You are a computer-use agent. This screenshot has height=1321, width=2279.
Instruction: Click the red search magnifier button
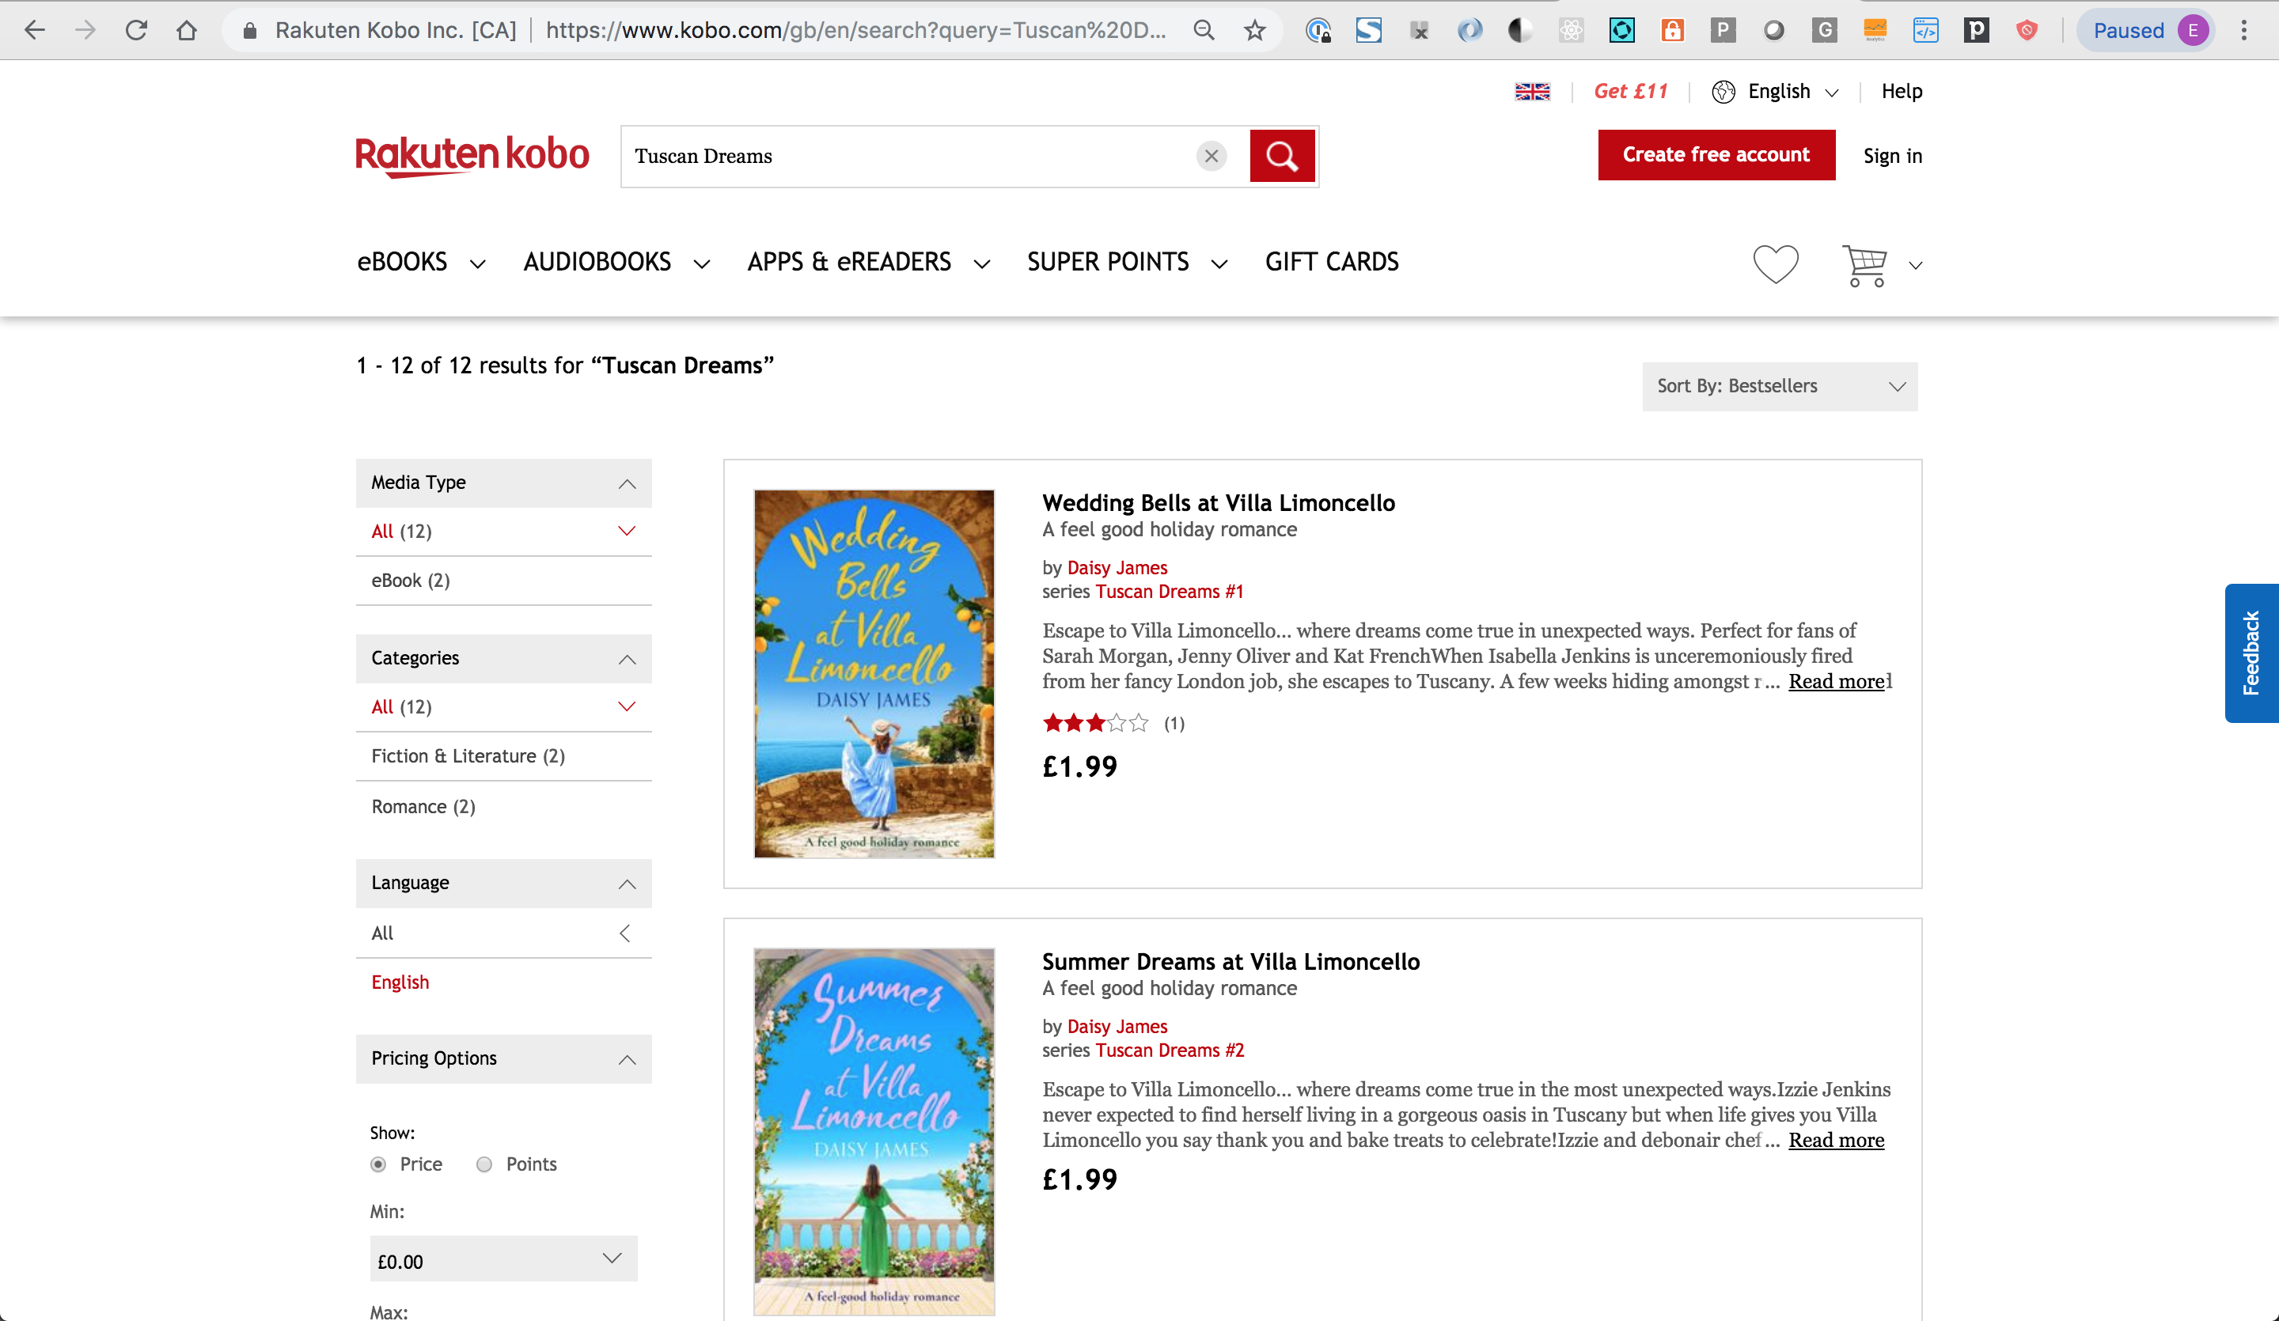(1281, 157)
